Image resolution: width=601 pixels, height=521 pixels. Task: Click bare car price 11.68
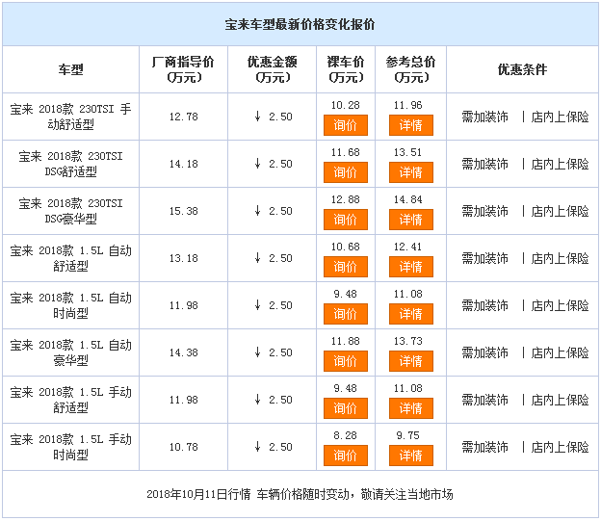pos(346,152)
